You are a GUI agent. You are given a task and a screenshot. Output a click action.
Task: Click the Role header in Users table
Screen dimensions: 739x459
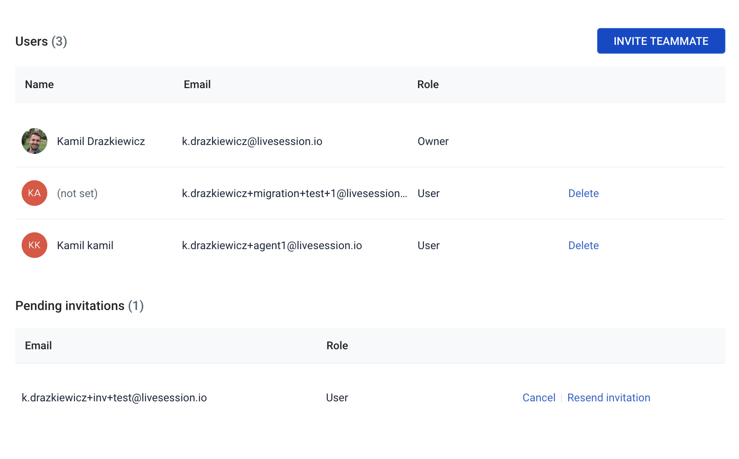tap(428, 85)
